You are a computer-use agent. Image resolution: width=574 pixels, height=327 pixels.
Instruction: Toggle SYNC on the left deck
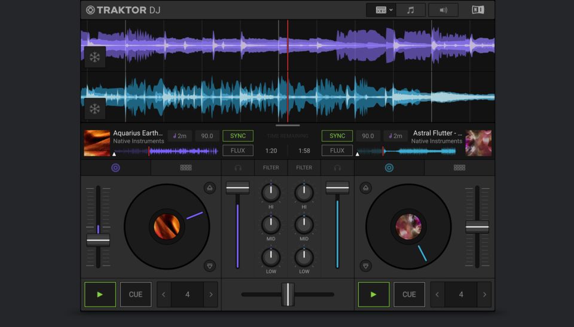(238, 136)
